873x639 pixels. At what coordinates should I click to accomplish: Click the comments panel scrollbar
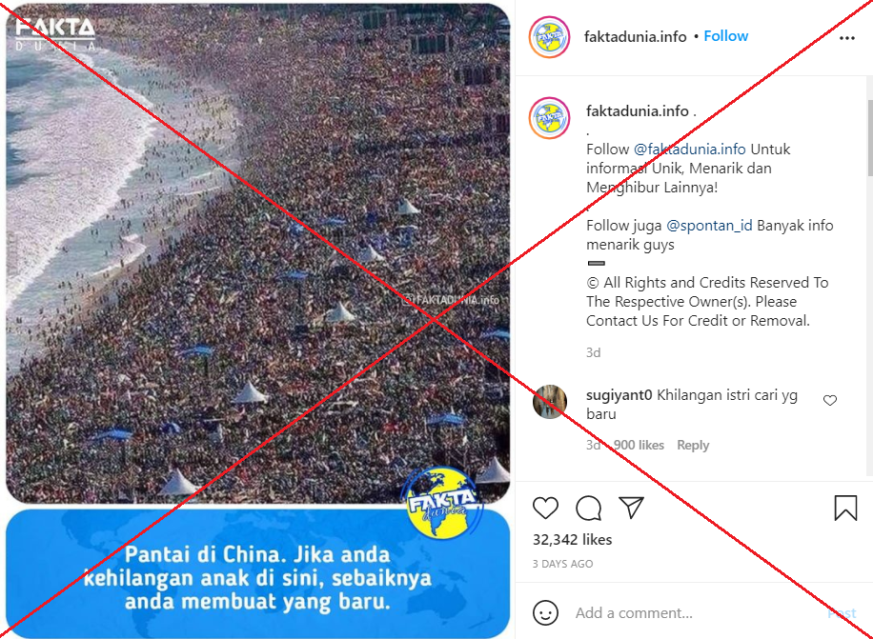tap(869, 138)
